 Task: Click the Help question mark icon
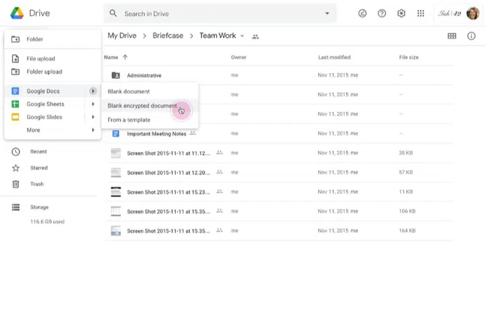(382, 14)
